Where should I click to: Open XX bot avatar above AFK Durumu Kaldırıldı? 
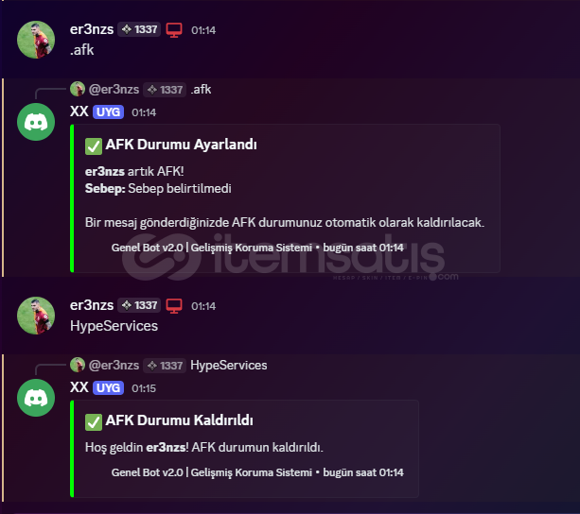[x=36, y=398]
